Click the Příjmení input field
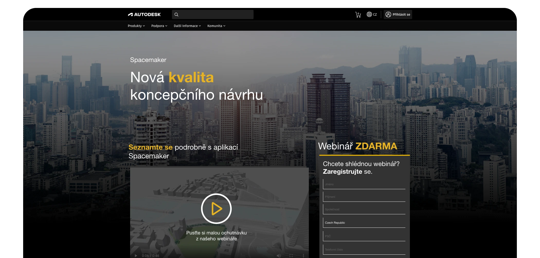 (364, 197)
